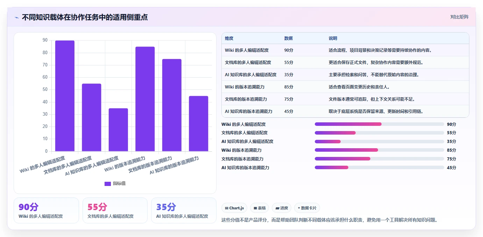Select the 数据卡片 tag chip
The image size is (483, 237).
pyautogui.click(x=307, y=208)
